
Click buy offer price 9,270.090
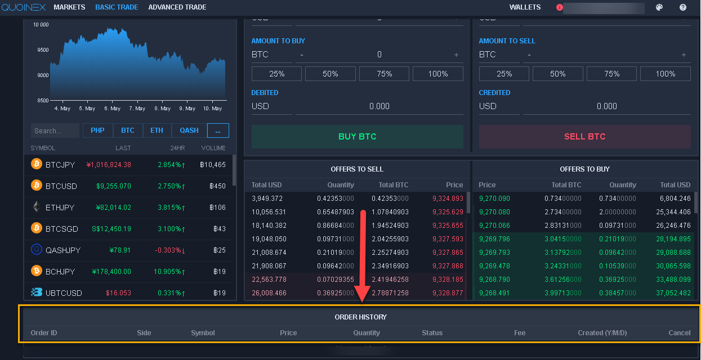tap(494, 199)
